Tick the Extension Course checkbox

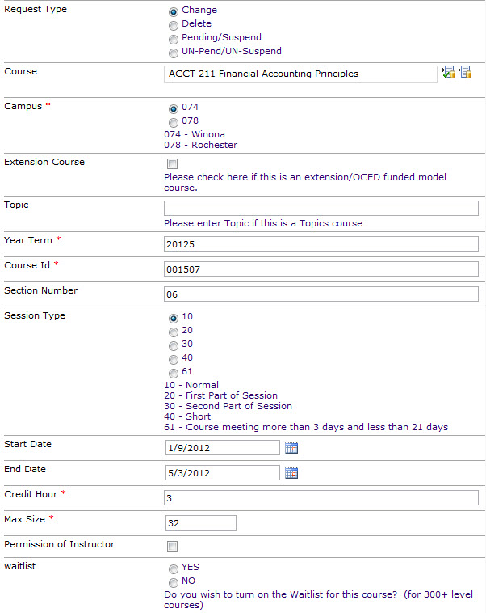coord(172,164)
